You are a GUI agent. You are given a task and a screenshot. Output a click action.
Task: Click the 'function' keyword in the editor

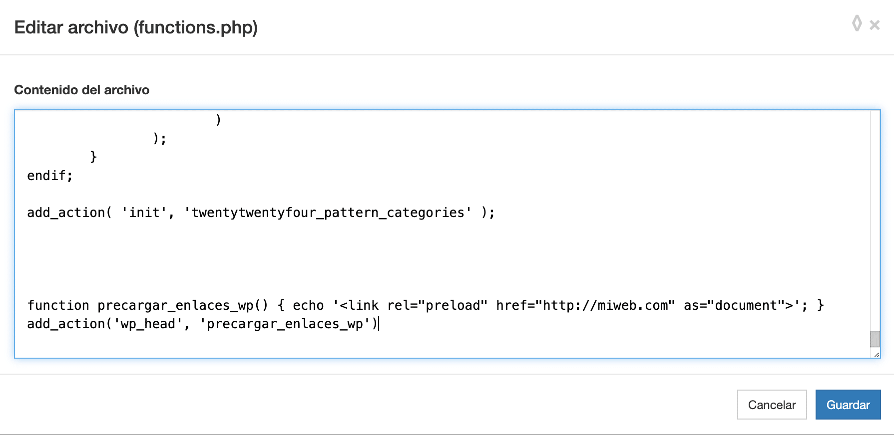point(58,305)
